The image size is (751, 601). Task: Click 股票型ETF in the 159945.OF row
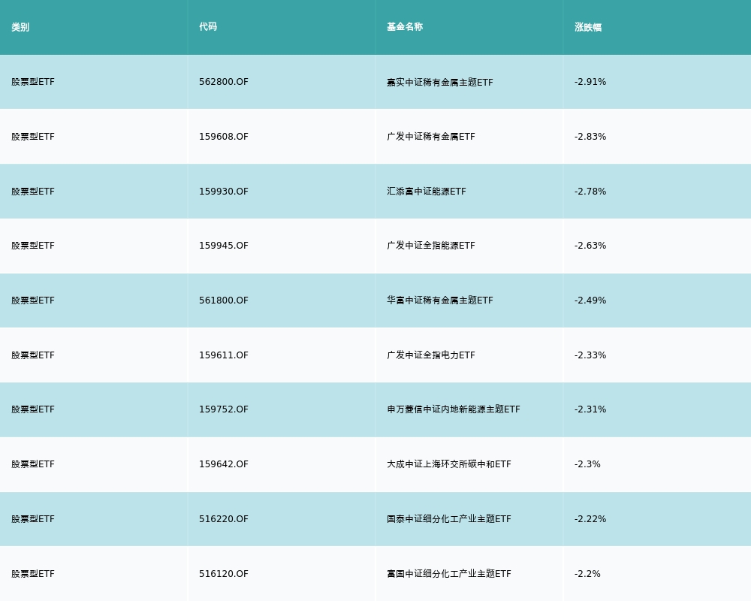tap(33, 246)
